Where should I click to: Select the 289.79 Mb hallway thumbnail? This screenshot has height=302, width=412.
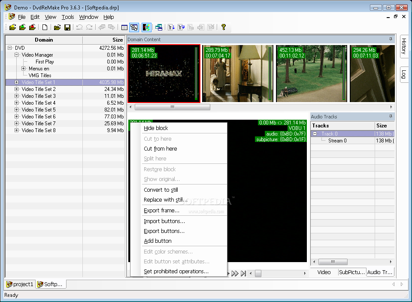(x=237, y=73)
